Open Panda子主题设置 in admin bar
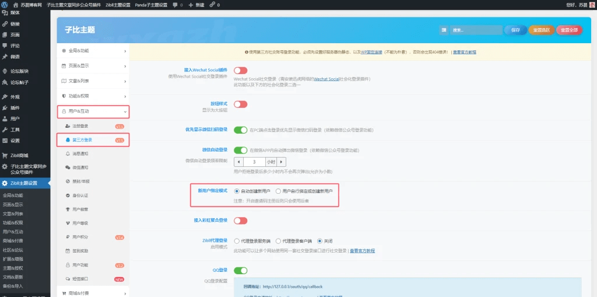 (151, 5)
